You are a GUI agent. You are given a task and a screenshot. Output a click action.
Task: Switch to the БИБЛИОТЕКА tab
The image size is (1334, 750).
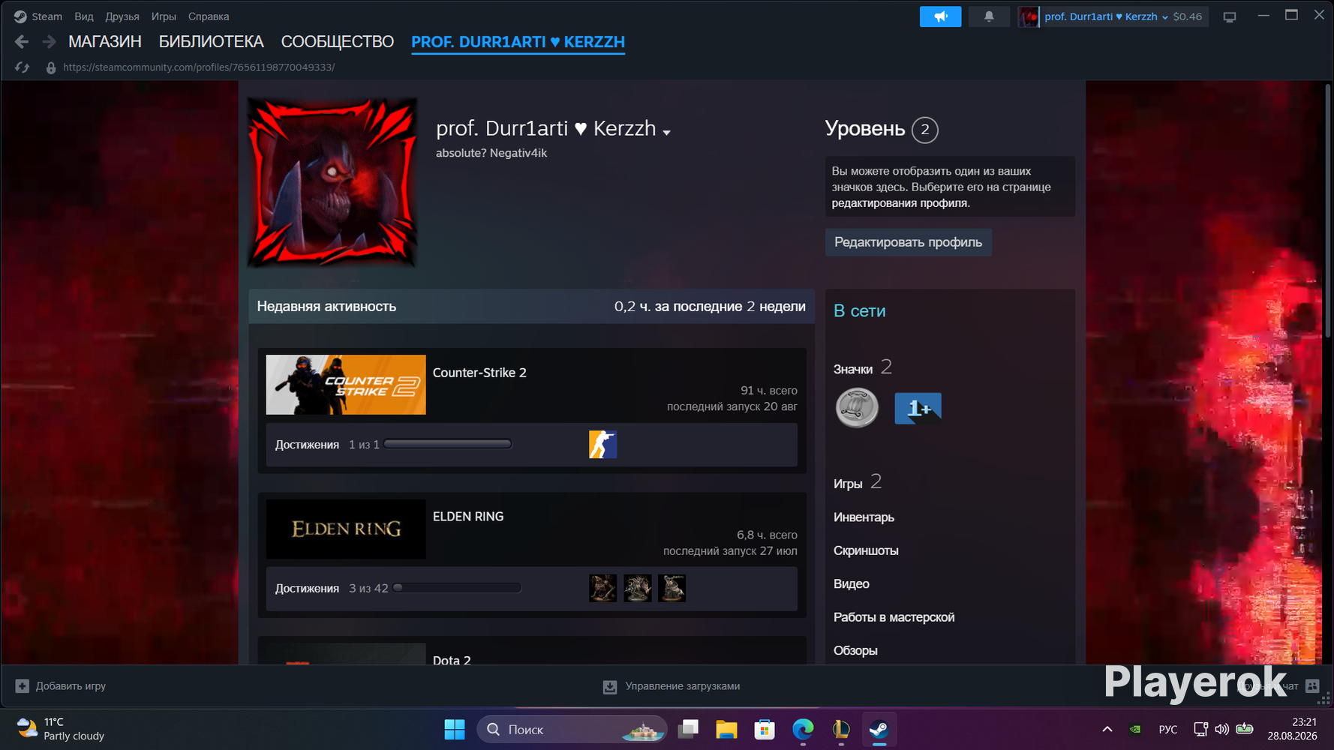click(x=211, y=42)
